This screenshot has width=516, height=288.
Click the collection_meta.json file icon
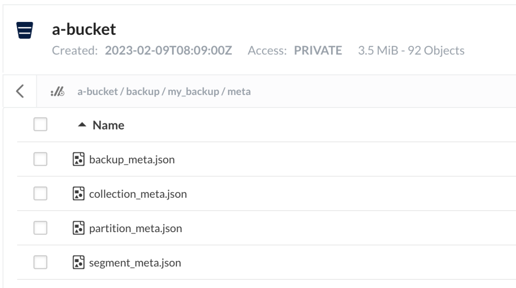[78, 194]
